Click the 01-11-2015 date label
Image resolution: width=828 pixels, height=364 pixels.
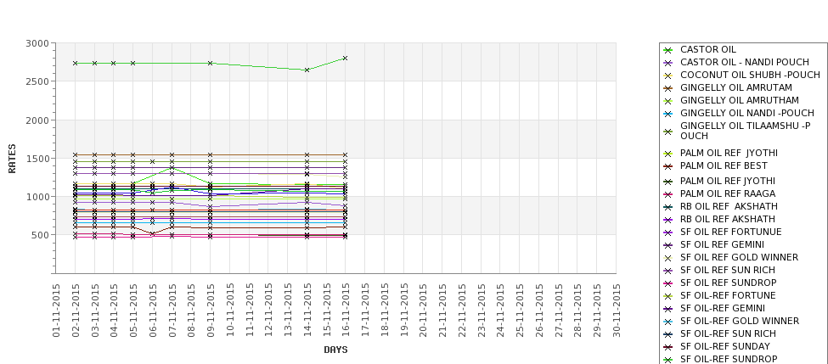[56, 311]
